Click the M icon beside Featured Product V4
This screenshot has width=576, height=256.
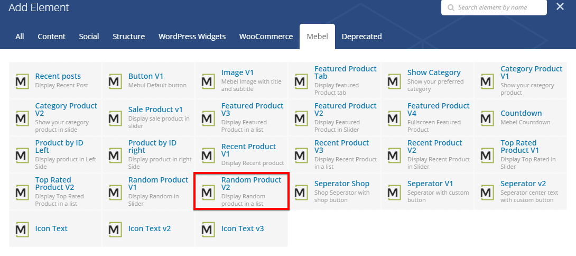click(394, 118)
